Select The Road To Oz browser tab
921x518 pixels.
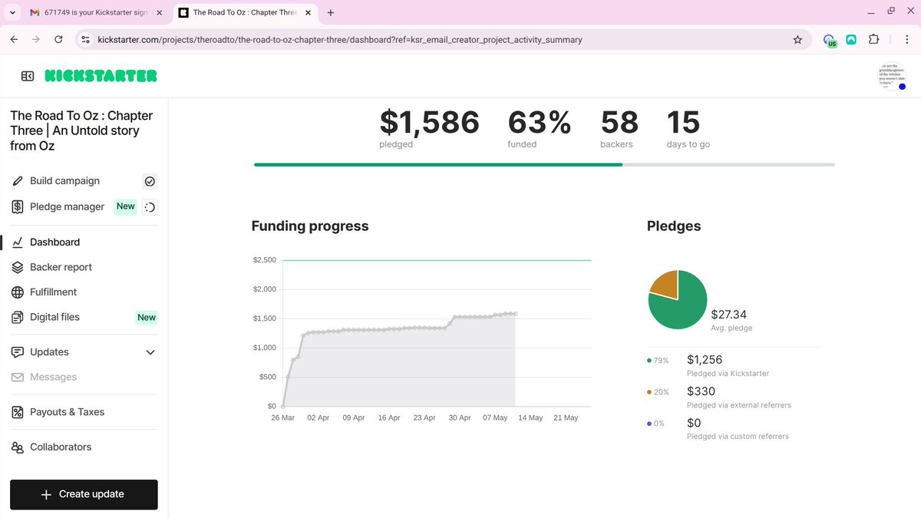[x=244, y=12]
